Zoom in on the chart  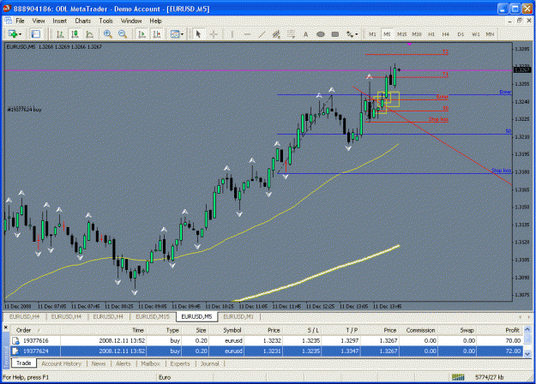point(108,33)
